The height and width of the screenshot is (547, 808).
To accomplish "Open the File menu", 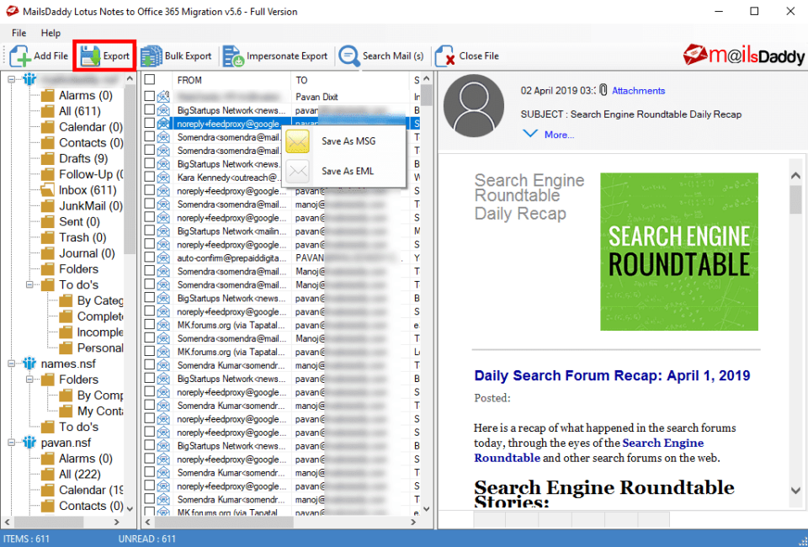I will click(19, 33).
